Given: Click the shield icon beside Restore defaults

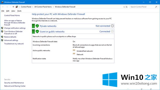Looking at the screenshot, I should pyautogui.click(x=2, y=37).
